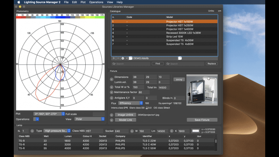Click the white lamp colour swatch
The height and width of the screenshot is (157, 279).
pos(195,131)
